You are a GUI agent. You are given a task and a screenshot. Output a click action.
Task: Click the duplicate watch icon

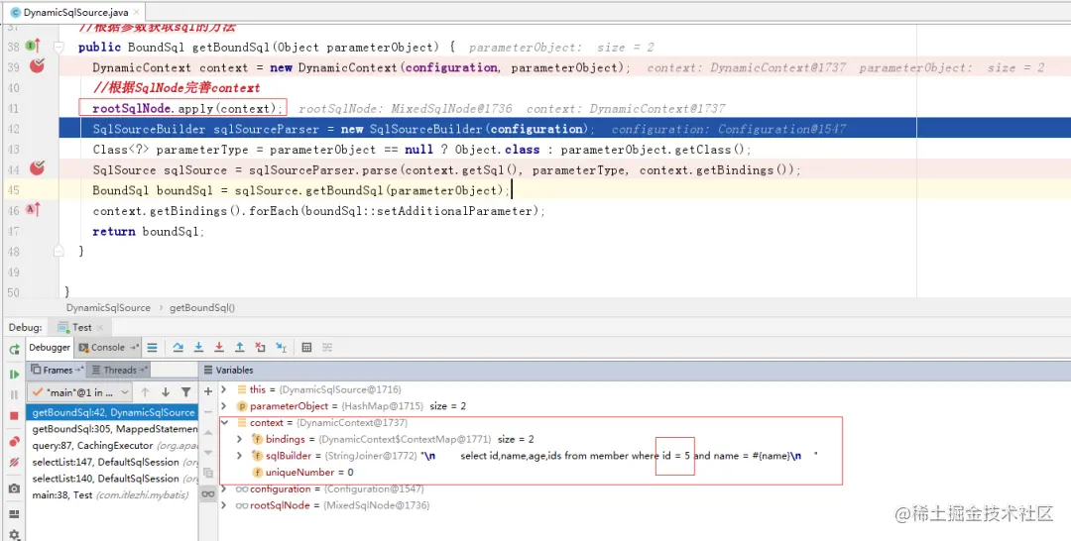point(208,472)
